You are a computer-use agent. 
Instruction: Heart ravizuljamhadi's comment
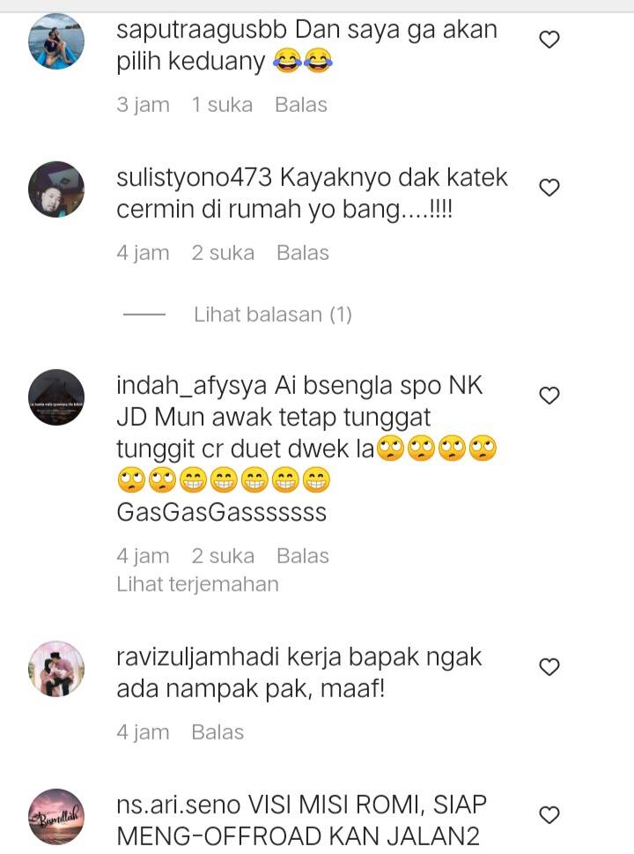549,667
